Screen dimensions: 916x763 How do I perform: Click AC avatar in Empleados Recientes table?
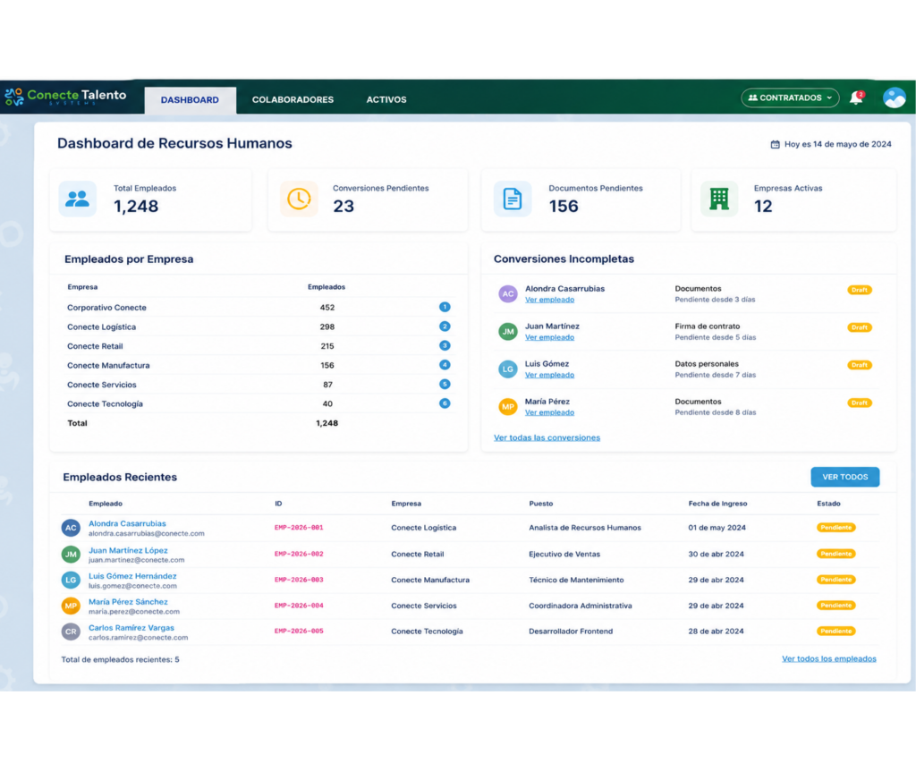[x=71, y=528]
